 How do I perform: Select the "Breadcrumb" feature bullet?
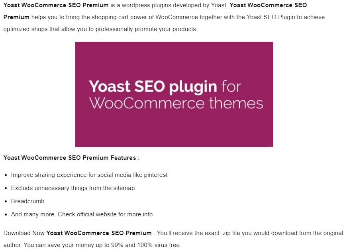(x=27, y=201)
